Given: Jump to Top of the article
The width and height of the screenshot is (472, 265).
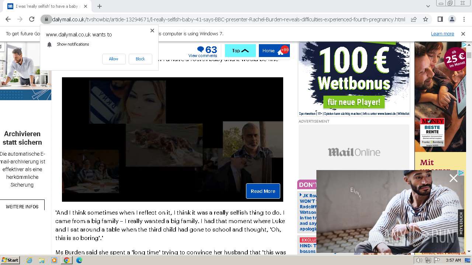Looking at the screenshot, I should [x=240, y=51].
